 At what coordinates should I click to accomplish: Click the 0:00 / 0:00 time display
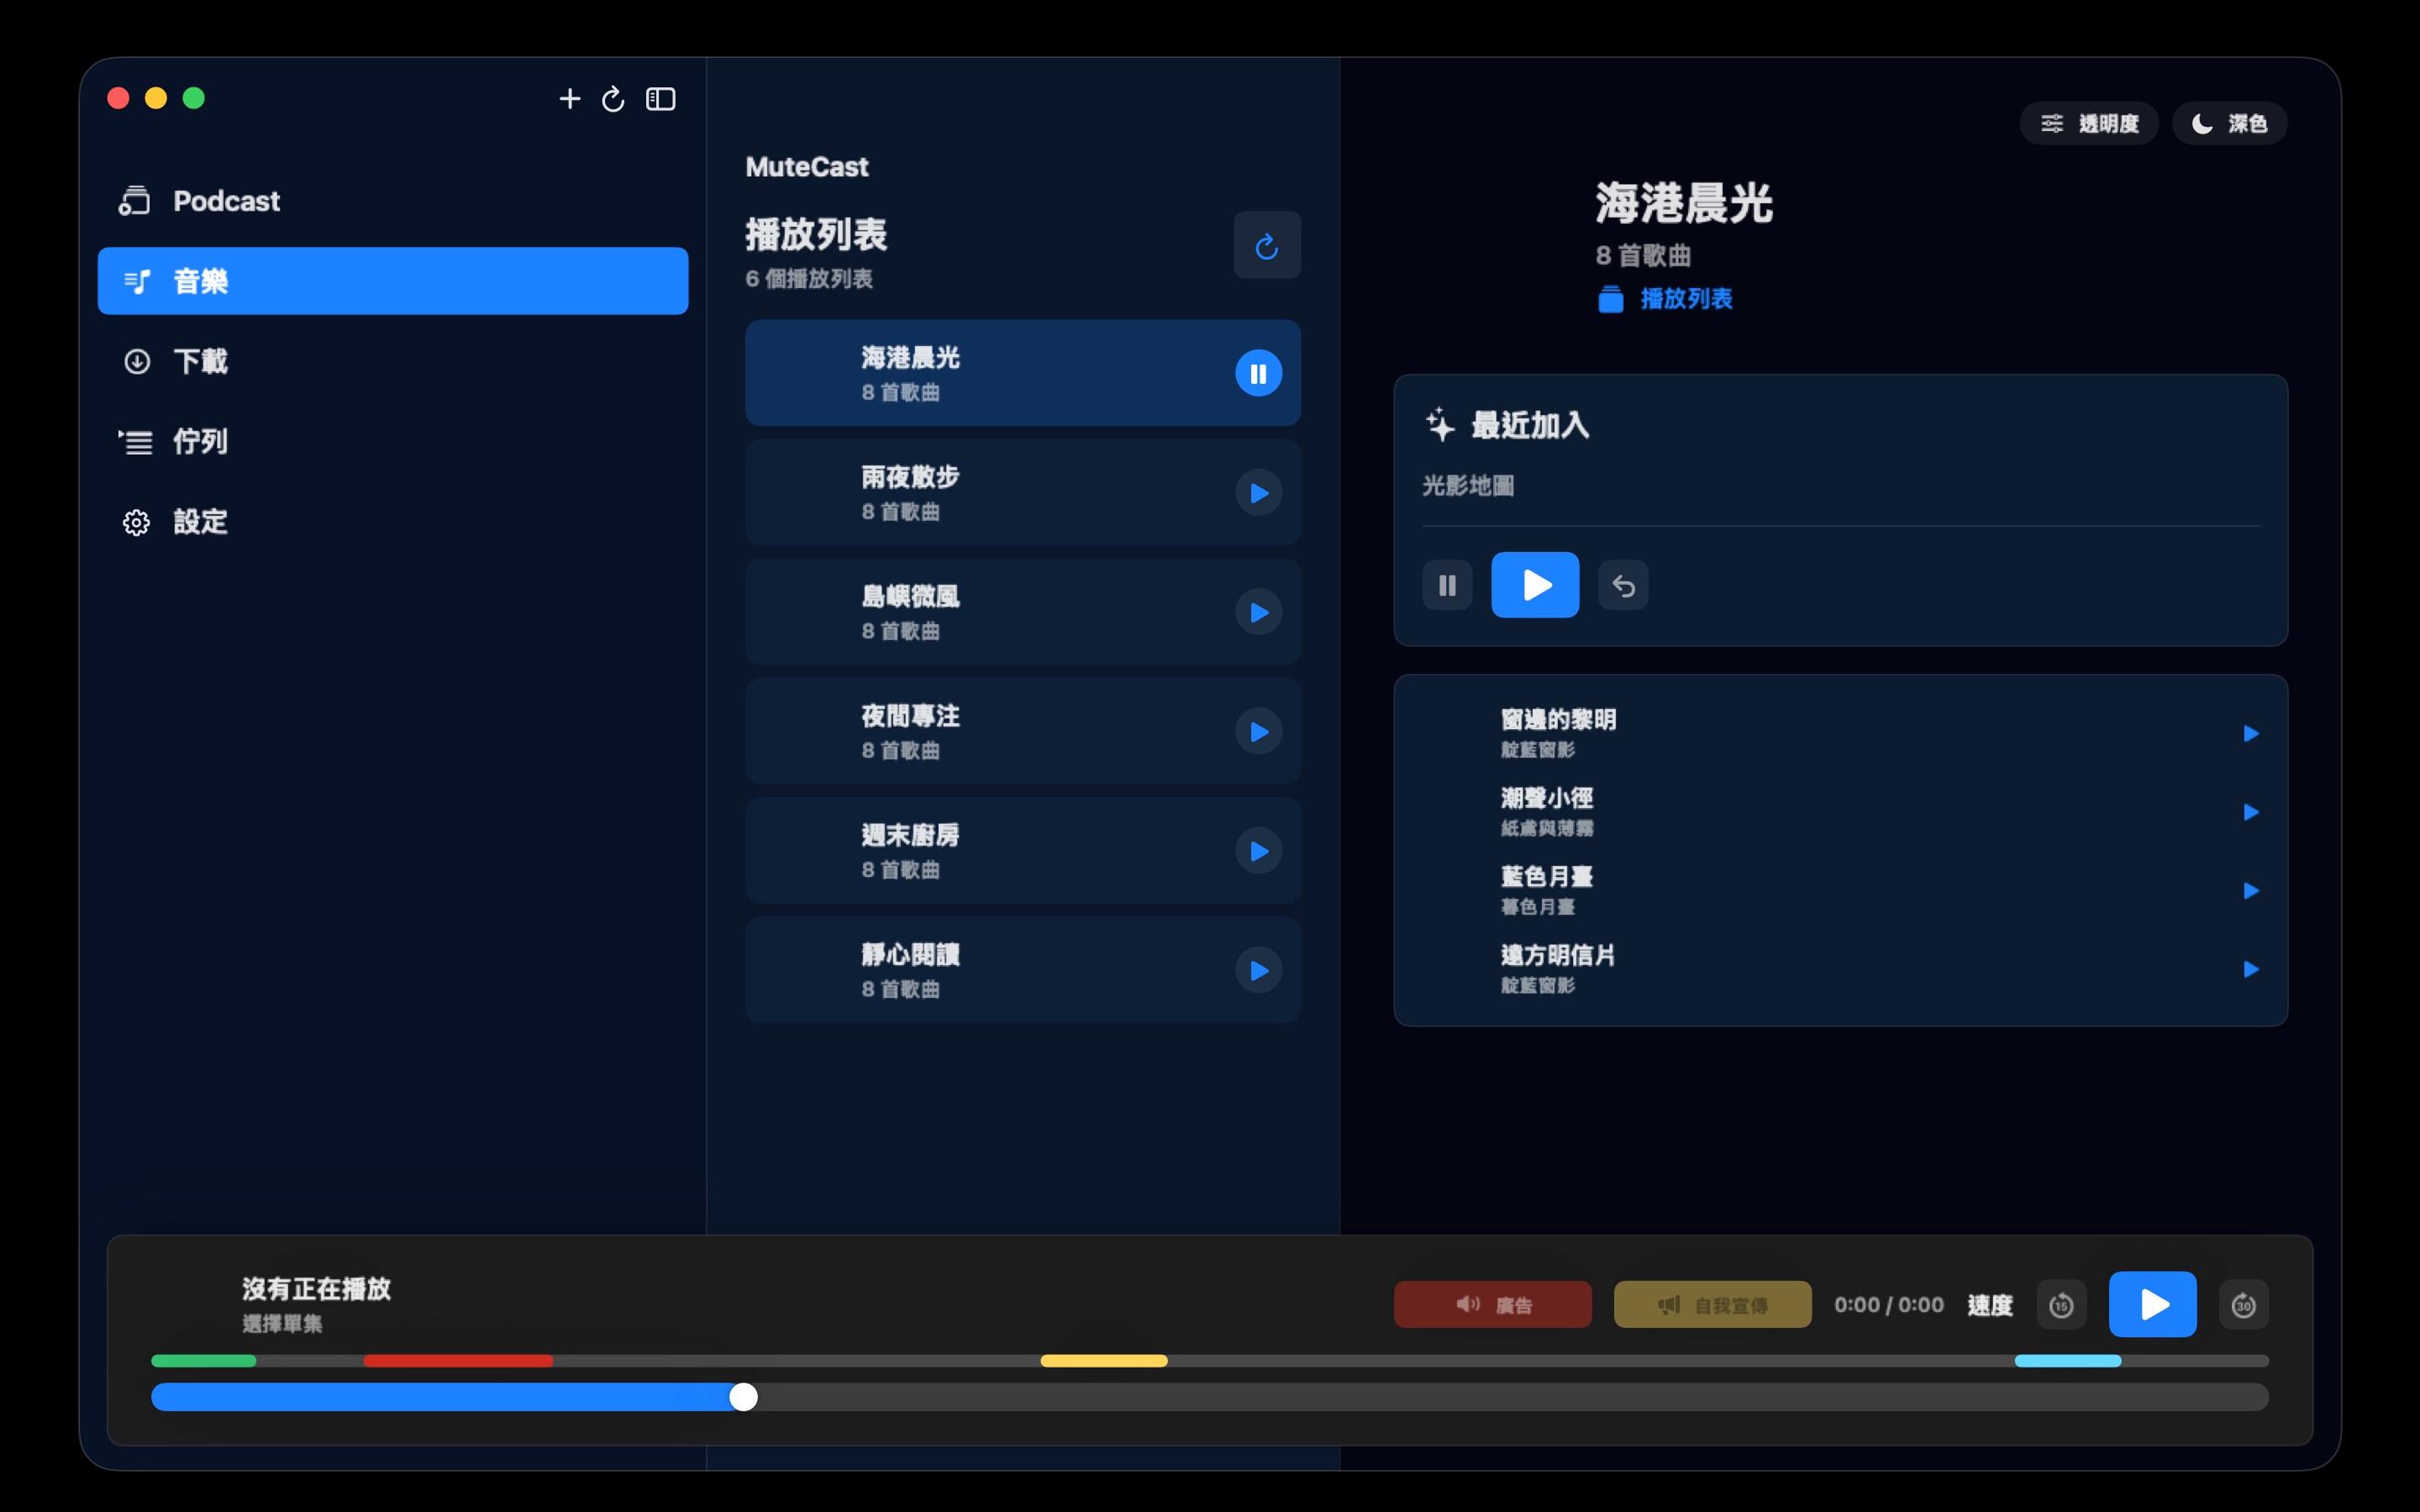click(x=1888, y=1305)
